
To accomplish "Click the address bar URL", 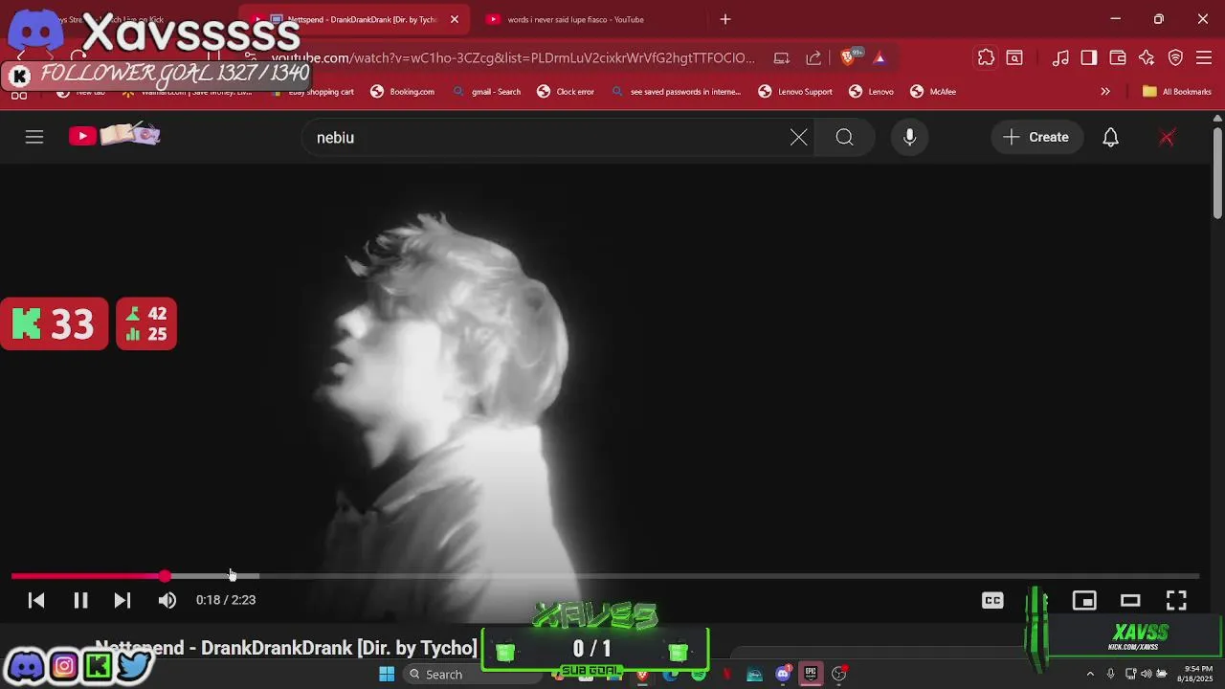I will pyautogui.click(x=513, y=58).
